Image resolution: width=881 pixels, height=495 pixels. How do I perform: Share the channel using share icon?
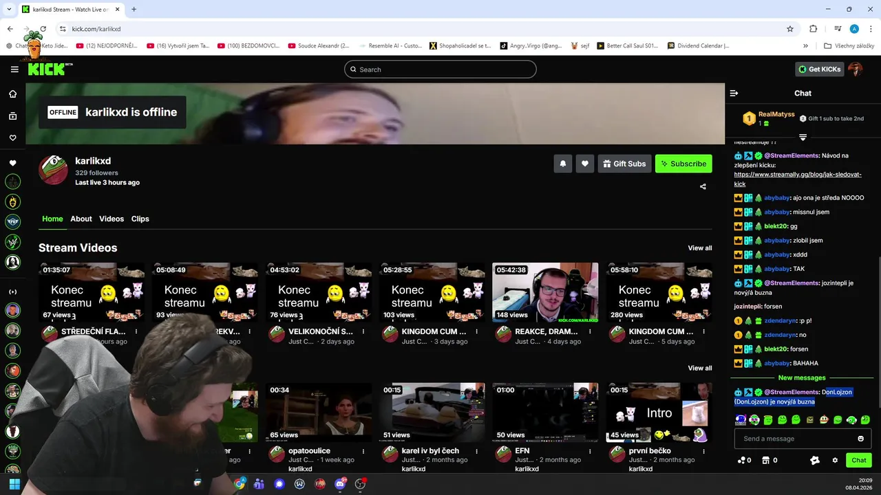pyautogui.click(x=703, y=186)
